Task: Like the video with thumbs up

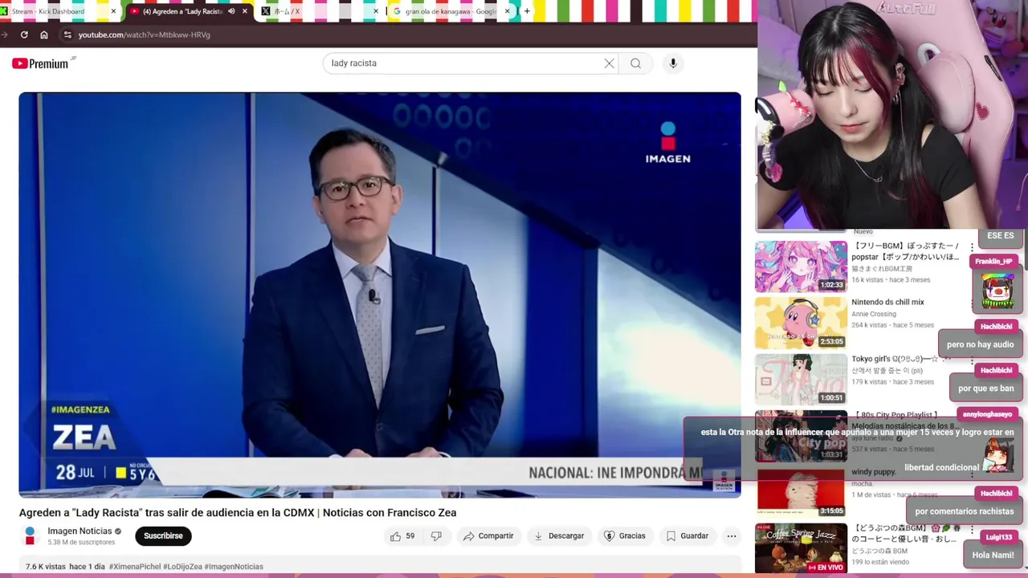Action: pos(402,535)
